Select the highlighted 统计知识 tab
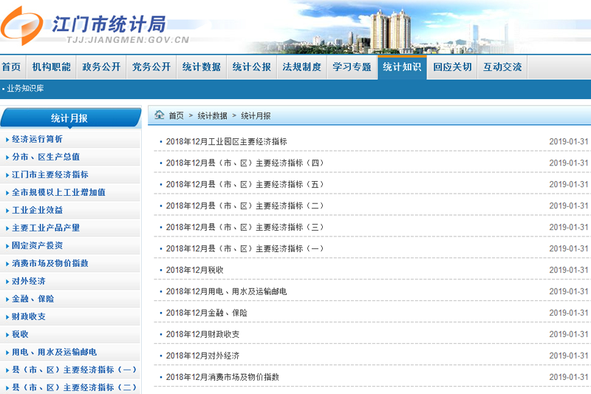591x394 pixels. pyautogui.click(x=402, y=67)
